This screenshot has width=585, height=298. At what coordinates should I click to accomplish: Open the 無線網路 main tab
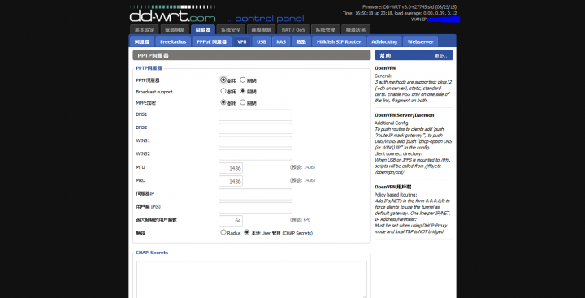pyautogui.click(x=175, y=29)
